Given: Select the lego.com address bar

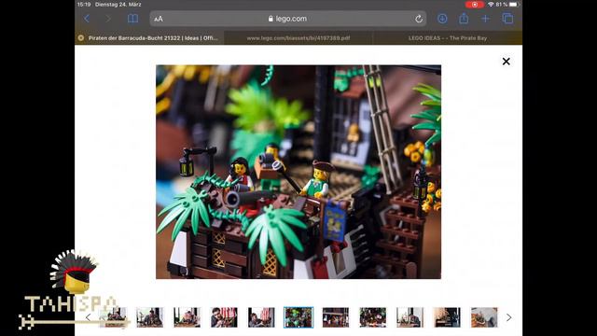Looking at the screenshot, I should (288, 19).
